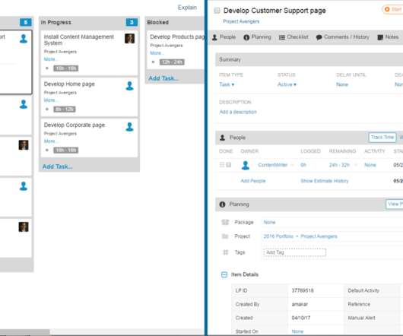Click Add People link

click(253, 181)
